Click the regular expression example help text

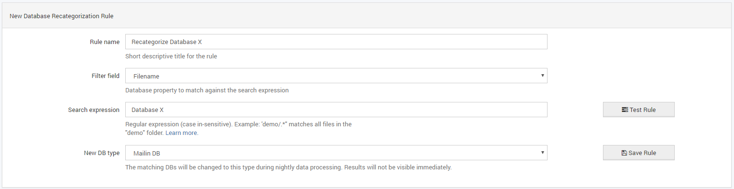point(239,129)
